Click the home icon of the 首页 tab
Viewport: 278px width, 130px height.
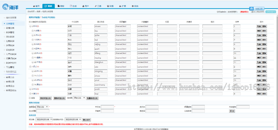click(34, 6)
